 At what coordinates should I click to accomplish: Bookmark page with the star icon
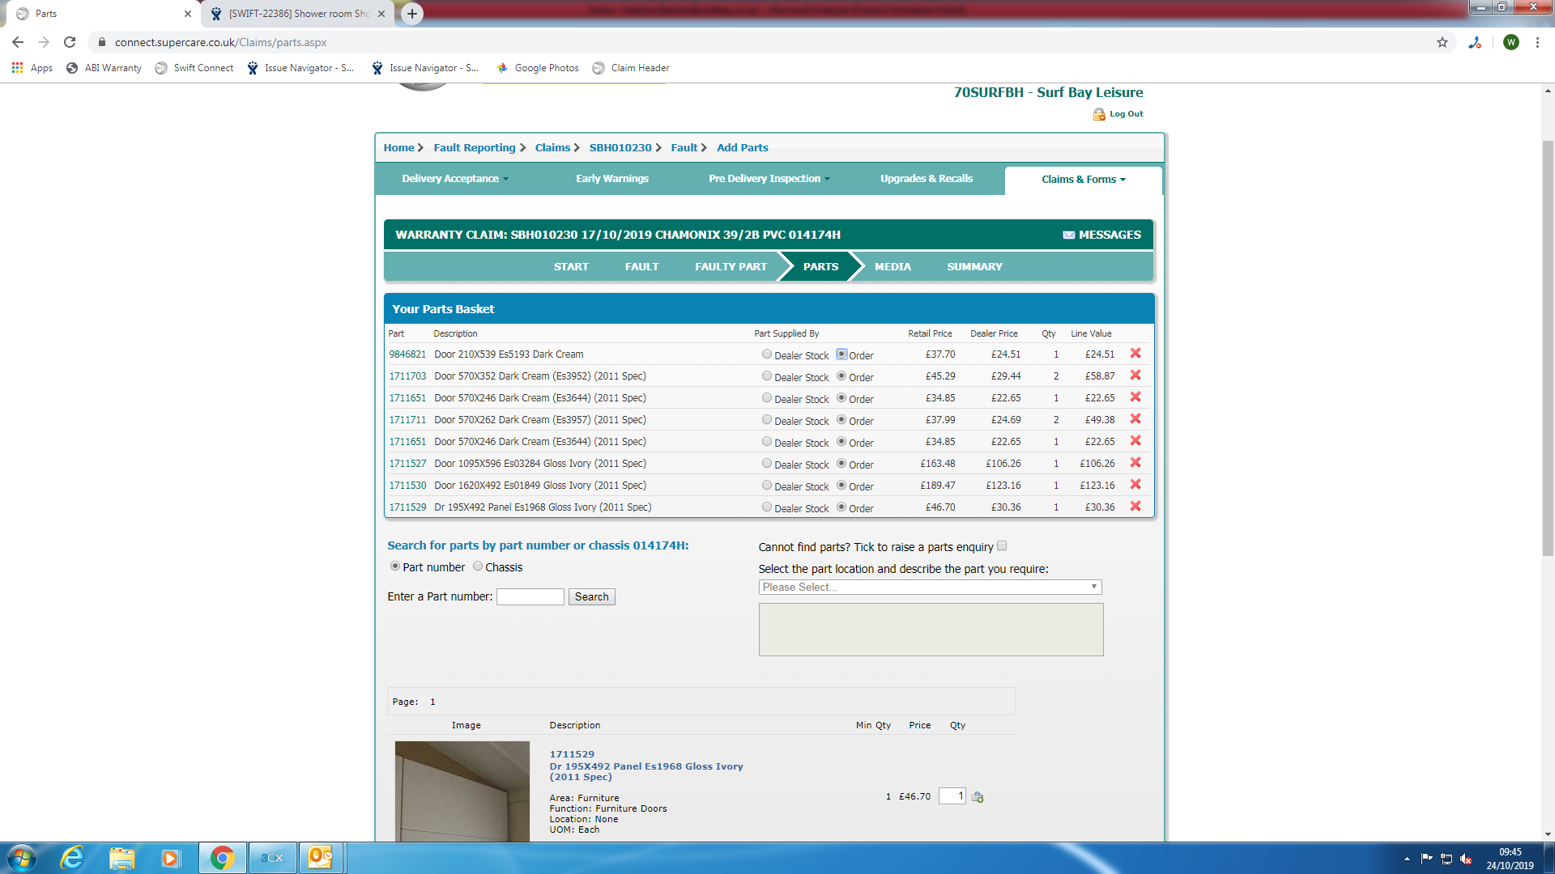tap(1442, 42)
